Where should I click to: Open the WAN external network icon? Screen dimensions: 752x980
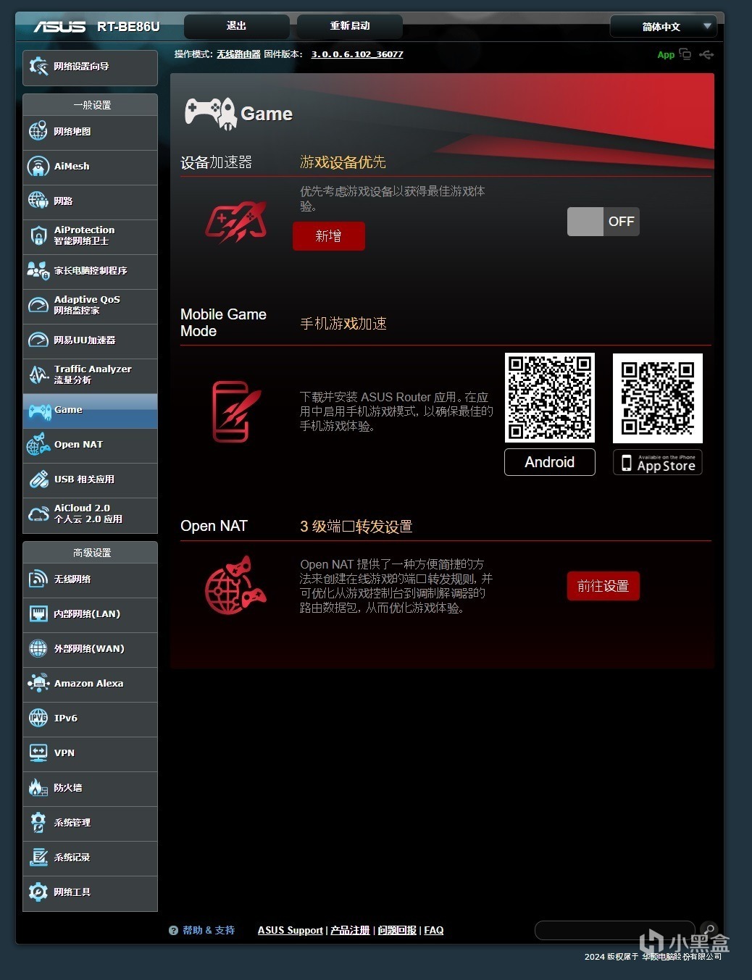pos(38,648)
